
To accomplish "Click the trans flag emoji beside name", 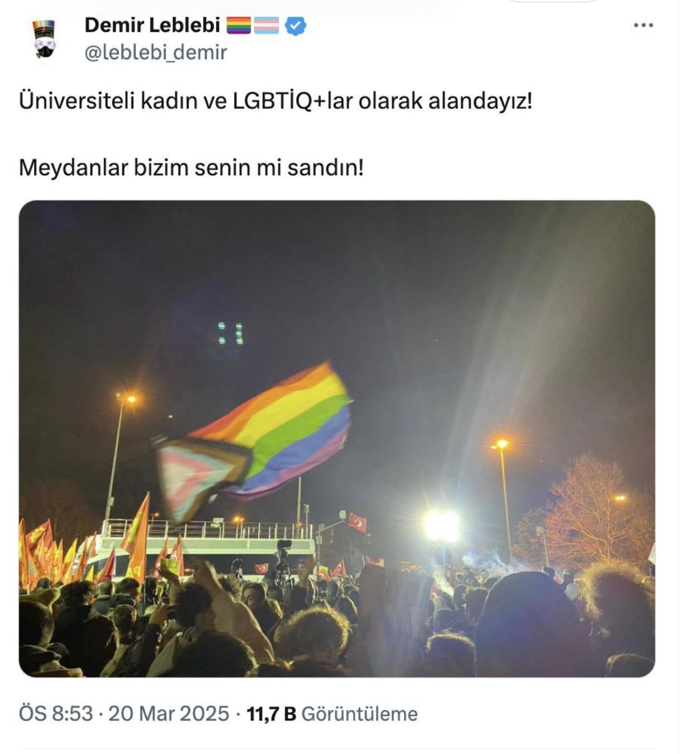I will [x=267, y=26].
